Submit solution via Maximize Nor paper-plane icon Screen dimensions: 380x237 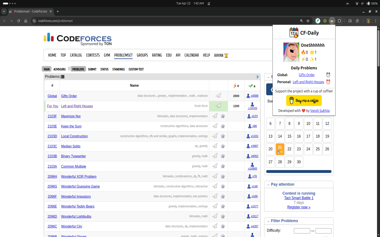tap(215, 116)
